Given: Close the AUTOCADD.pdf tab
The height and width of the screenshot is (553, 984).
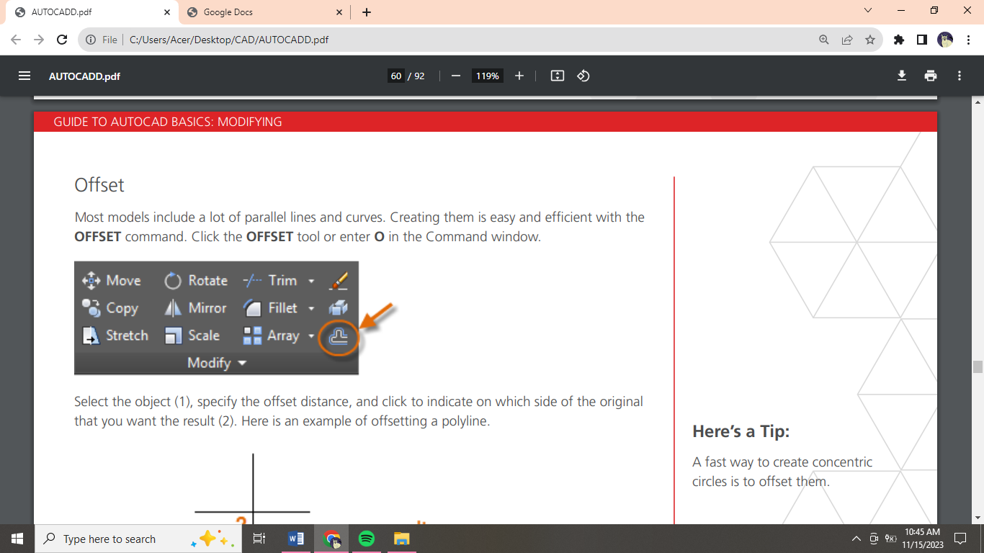Looking at the screenshot, I should pos(166,12).
